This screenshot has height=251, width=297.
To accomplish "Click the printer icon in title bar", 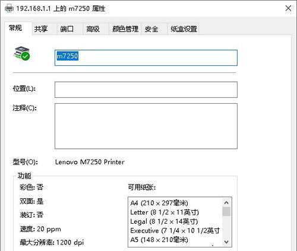I will tap(9, 8).
